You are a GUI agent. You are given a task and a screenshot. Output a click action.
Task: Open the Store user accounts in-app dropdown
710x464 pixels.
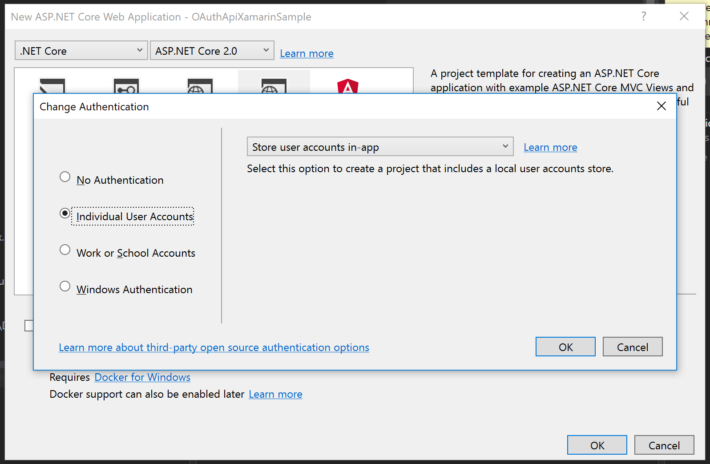(x=380, y=147)
